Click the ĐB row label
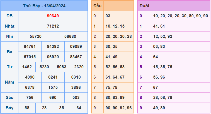This screenshot has width=211, height=114. (x=9, y=16)
